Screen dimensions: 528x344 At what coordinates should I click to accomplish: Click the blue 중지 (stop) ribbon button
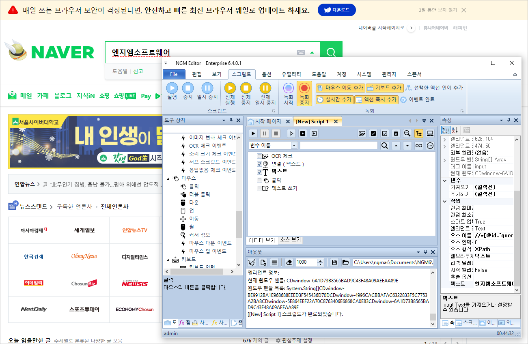tap(187, 91)
